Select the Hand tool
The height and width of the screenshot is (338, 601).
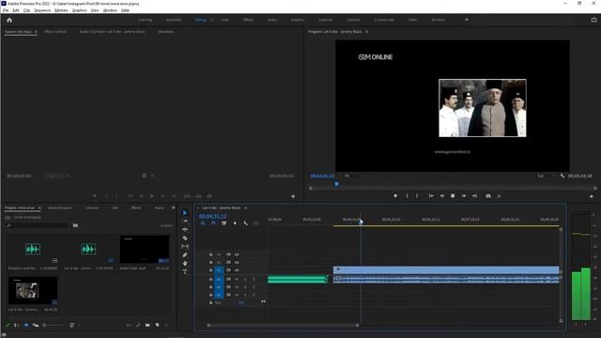[x=185, y=263]
